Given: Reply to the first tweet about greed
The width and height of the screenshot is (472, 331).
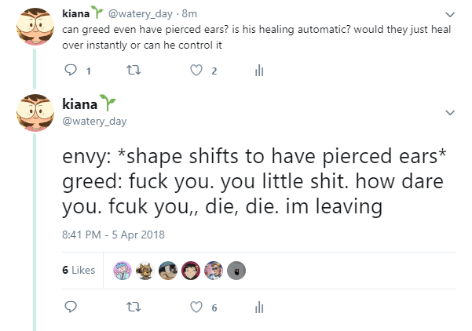Looking at the screenshot, I should (70, 71).
